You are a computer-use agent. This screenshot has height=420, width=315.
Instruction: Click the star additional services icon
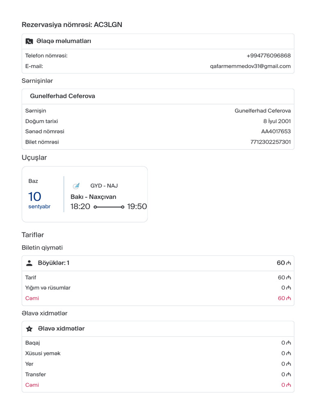(x=29, y=329)
